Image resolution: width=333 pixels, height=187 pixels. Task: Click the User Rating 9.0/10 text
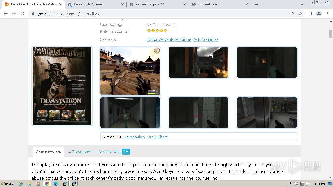161,25
